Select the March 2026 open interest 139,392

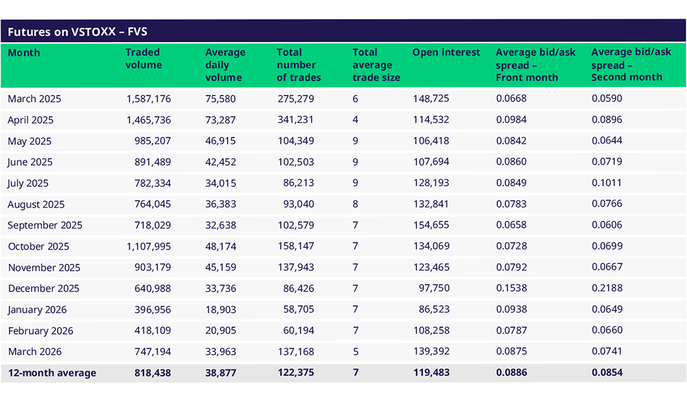click(431, 352)
